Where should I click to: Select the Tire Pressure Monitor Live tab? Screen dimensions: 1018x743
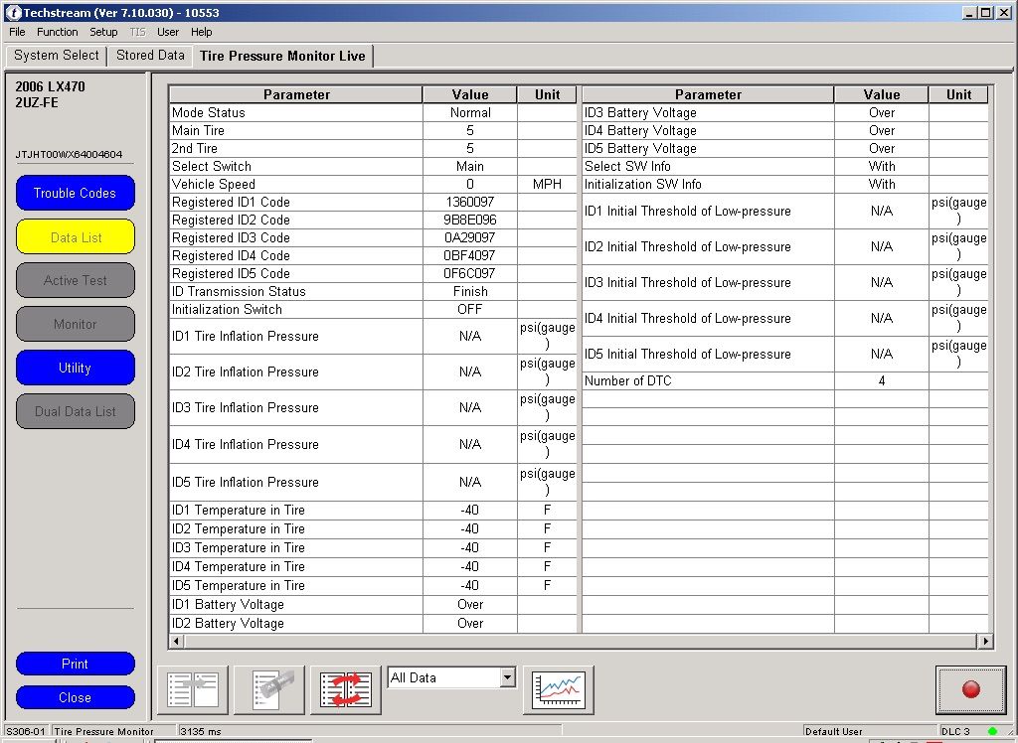(x=282, y=56)
